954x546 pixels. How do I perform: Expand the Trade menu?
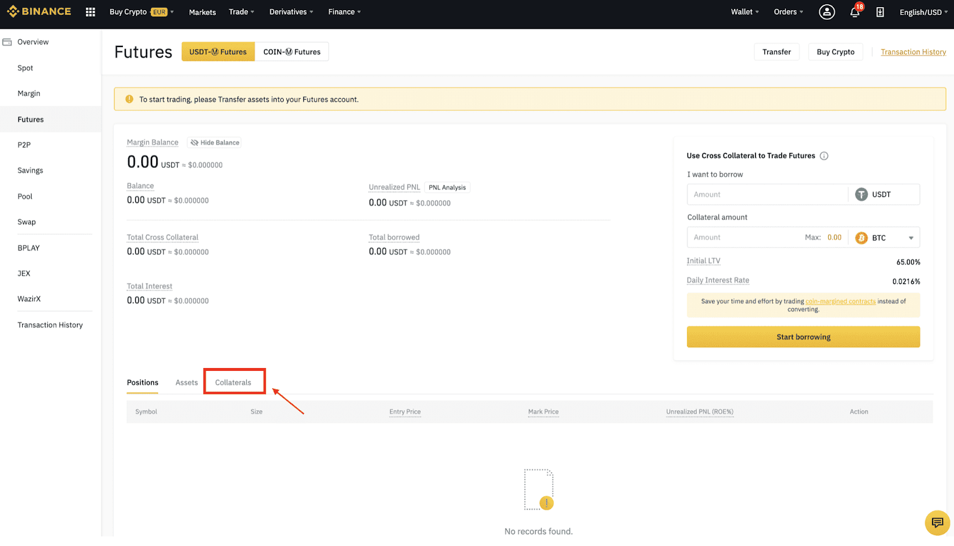[x=241, y=12]
